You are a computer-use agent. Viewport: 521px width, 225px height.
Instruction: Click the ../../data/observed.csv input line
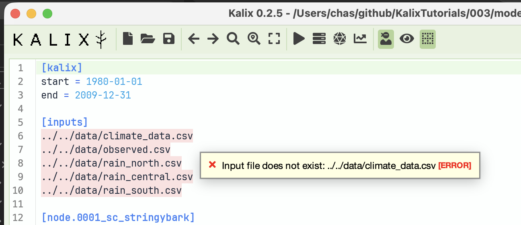106,149
